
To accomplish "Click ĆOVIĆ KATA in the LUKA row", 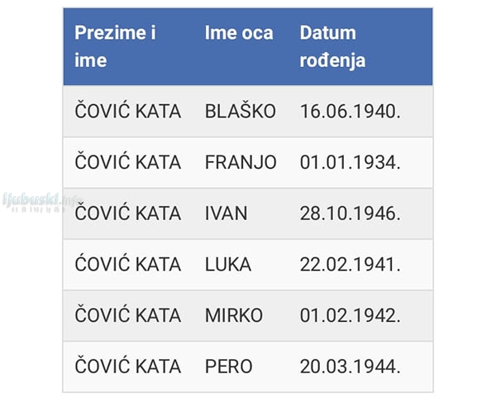I will click(x=127, y=265).
